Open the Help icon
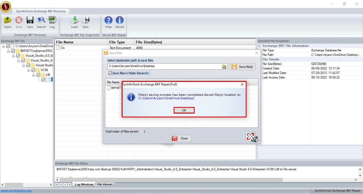 (x=109, y=22)
